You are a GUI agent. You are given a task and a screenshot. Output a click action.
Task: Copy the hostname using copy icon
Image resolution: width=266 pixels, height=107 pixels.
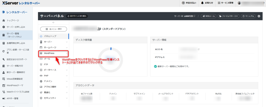click(x=199, y=49)
